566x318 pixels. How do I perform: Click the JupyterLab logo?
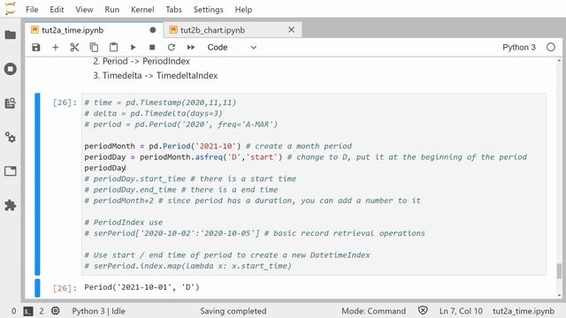pyautogui.click(x=11, y=9)
